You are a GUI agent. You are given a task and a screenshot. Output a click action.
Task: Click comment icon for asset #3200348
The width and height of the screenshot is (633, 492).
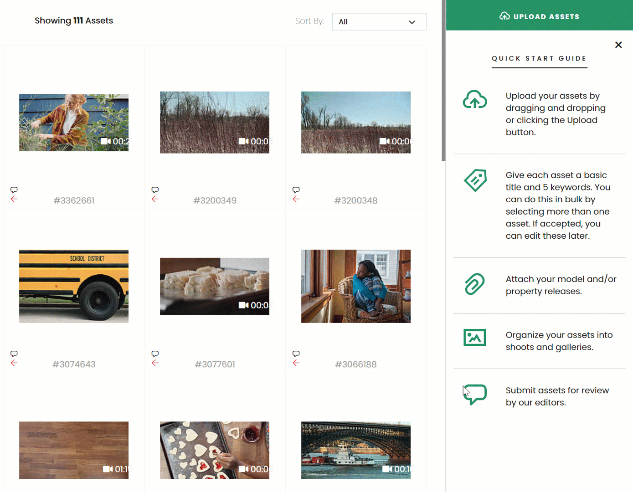point(296,190)
